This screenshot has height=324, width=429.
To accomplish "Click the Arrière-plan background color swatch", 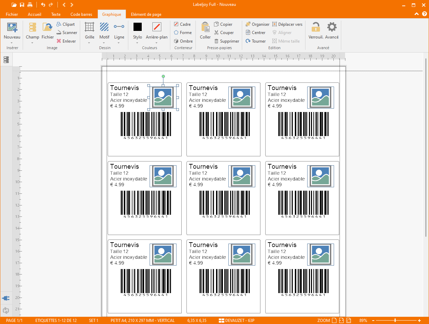I will (157, 27).
